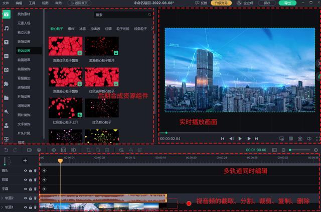Switch to the 爆炸 effects tab

click(71, 29)
